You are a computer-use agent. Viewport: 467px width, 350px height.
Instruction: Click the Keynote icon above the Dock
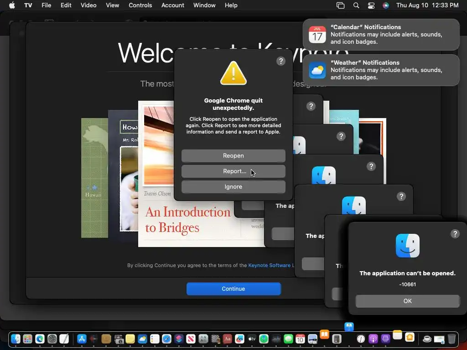(349, 327)
